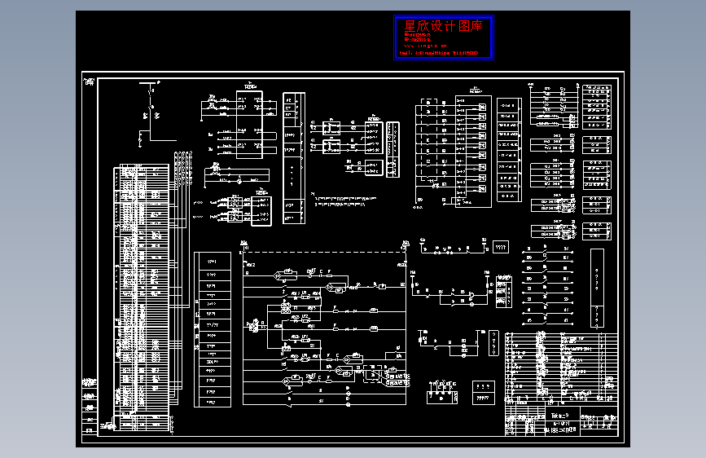Open the electrical schematic drawing preview

[x=353, y=229]
